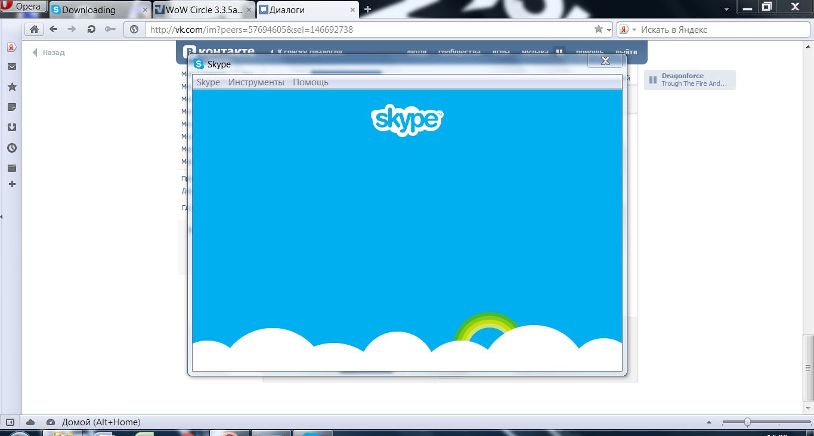Click the Skype icon in title bar
This screenshot has width=814, height=436.
(x=199, y=64)
